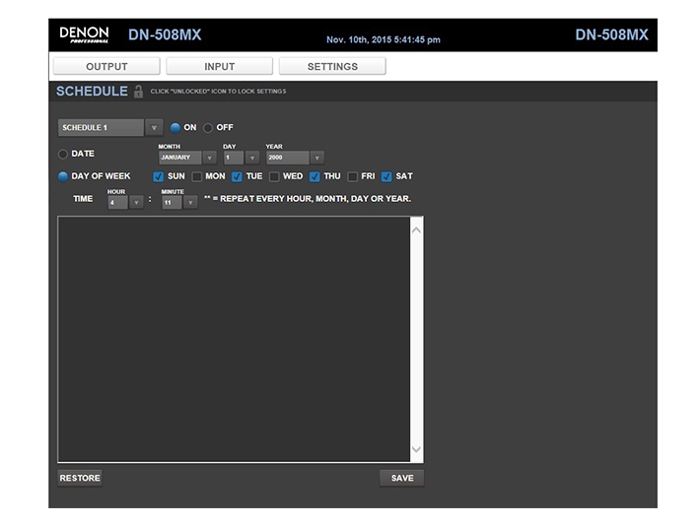
Task: Uncheck the THU checkbox
Action: pos(315,176)
